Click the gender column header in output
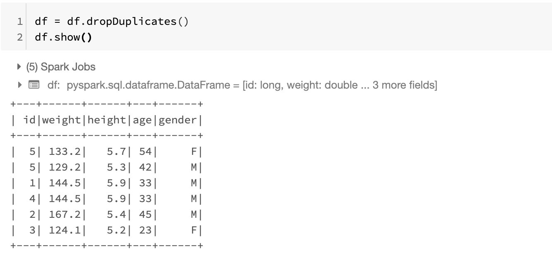This screenshot has height=265, width=552. 178,120
